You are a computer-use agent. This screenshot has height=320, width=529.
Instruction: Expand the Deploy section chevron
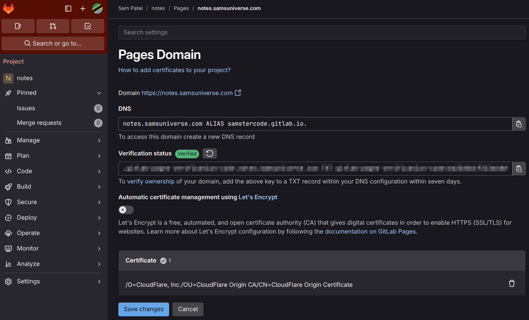coord(99,218)
